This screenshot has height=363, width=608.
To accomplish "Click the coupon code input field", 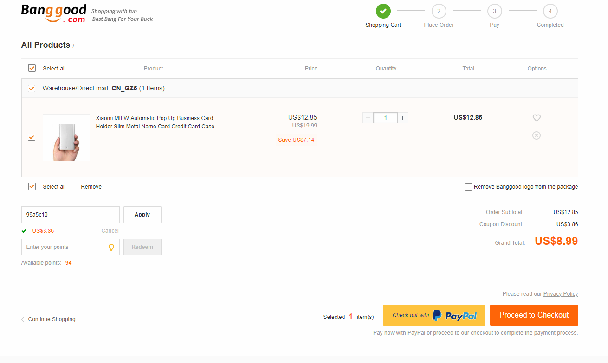I will point(71,215).
